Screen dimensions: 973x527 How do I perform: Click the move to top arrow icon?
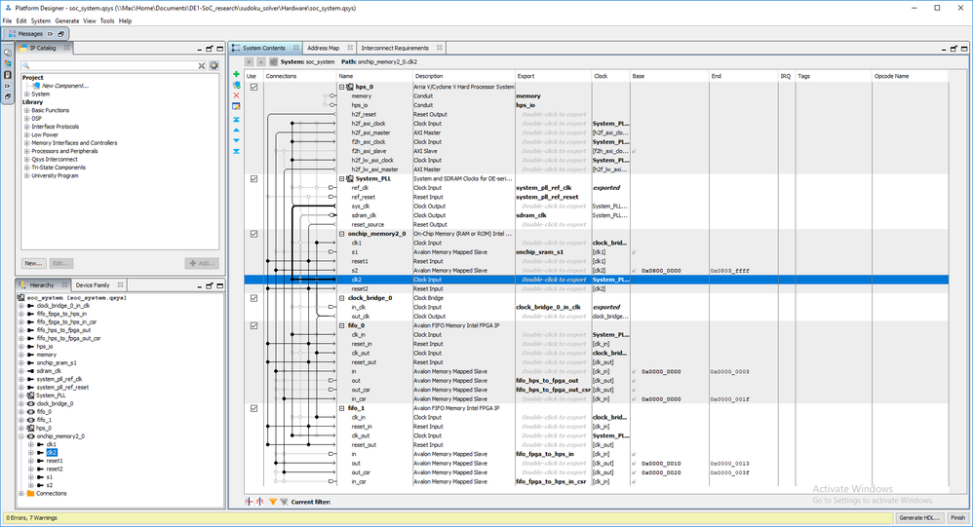pyautogui.click(x=236, y=120)
